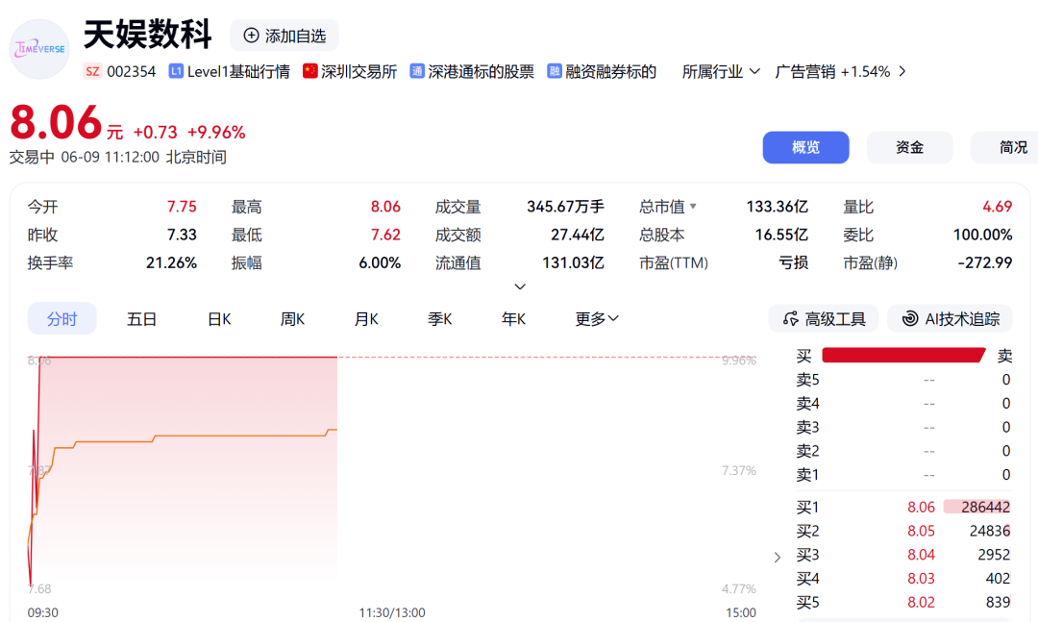This screenshot has width=1038, height=622.
Task: Click 今开 value 7.75
Action: click(182, 207)
